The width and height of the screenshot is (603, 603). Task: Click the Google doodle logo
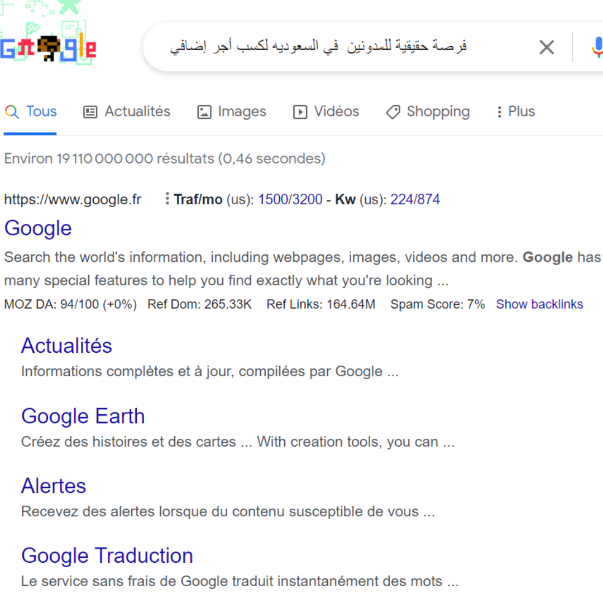tap(47, 35)
